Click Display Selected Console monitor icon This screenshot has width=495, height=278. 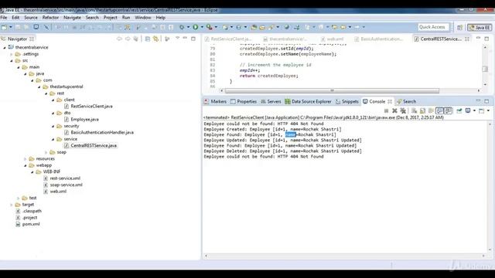click(468, 110)
